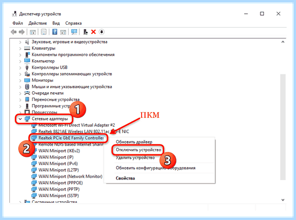Open the Действие menu
The image size is (296, 220).
pos(37,23)
